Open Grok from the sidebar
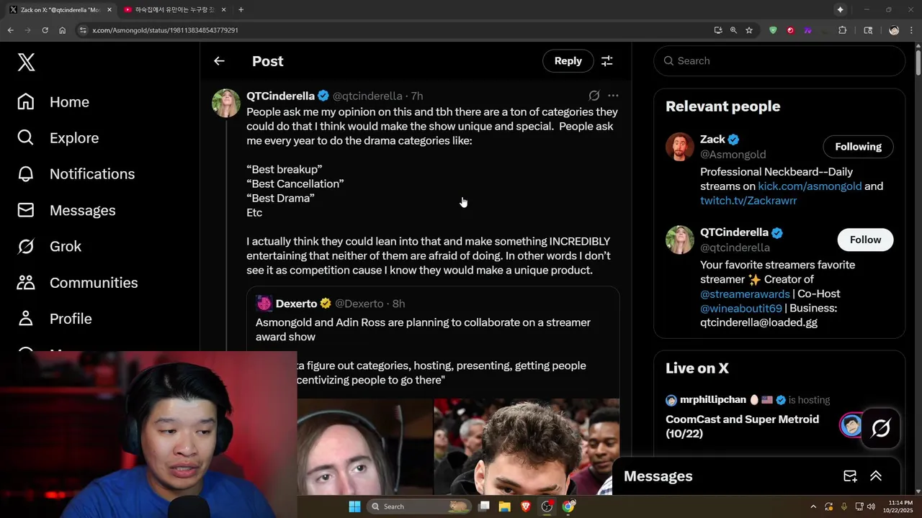The width and height of the screenshot is (922, 518). click(x=49, y=246)
